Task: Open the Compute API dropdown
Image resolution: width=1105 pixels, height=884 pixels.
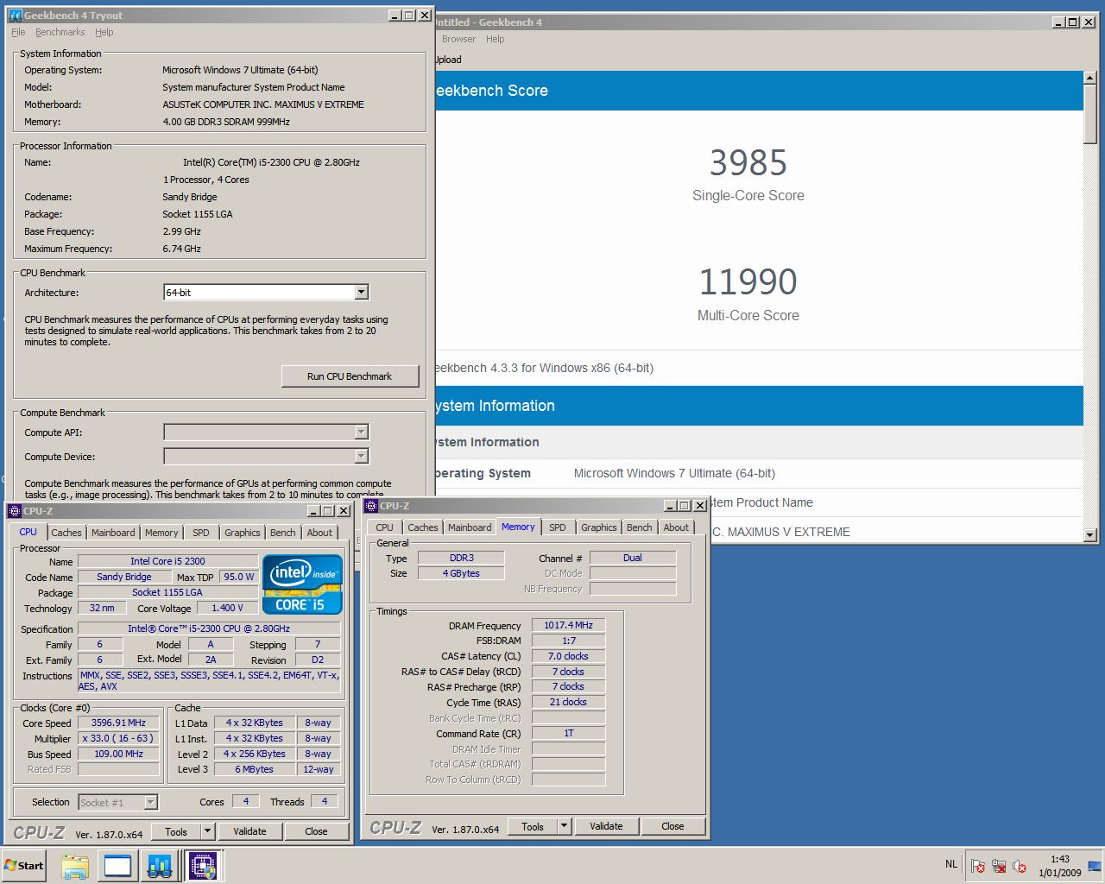Action: tap(362, 432)
